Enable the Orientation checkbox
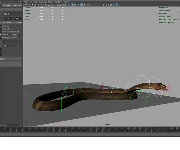This screenshot has height=150, width=180. click(x=1, y=29)
